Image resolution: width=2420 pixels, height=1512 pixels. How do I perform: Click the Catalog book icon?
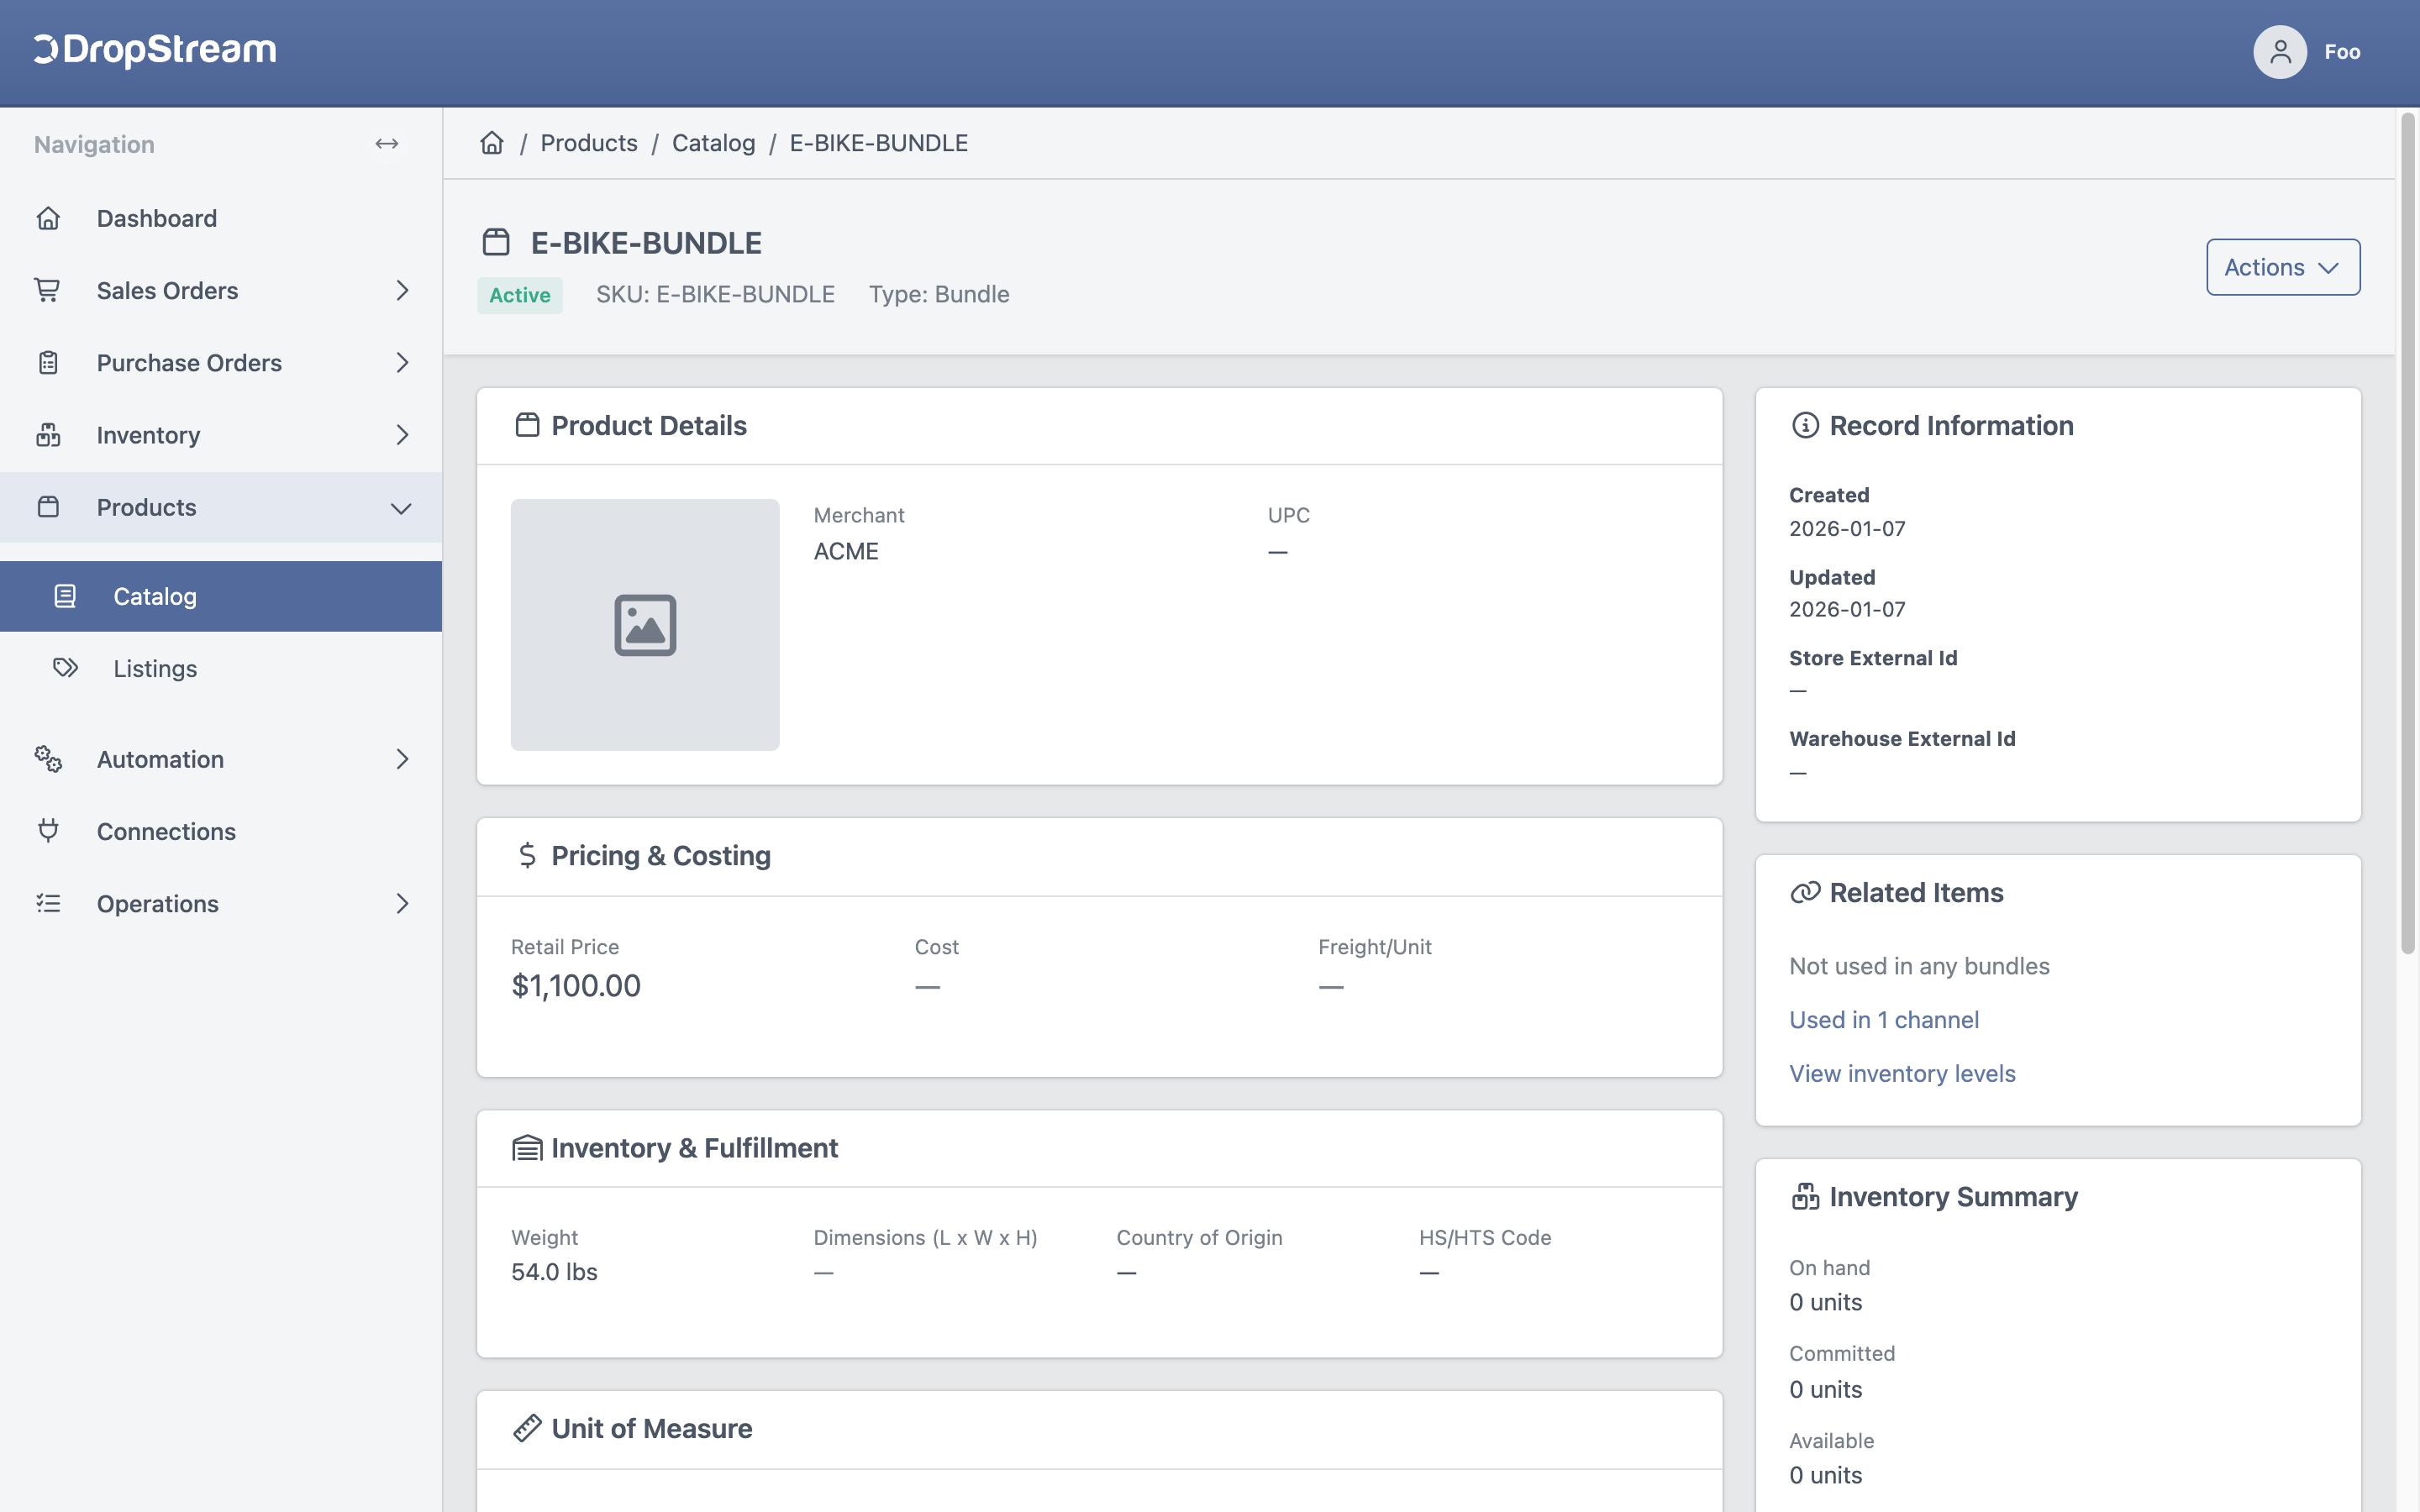[65, 596]
